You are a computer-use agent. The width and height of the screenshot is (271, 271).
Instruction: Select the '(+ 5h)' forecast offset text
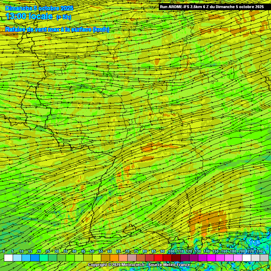(x=64, y=17)
